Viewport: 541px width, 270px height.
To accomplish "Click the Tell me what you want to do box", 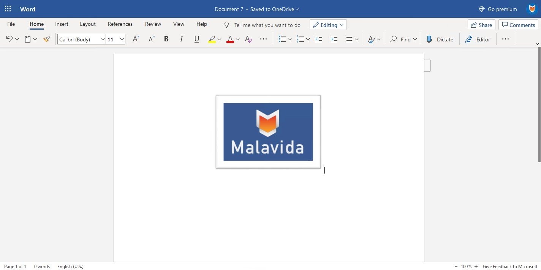I will [x=267, y=25].
